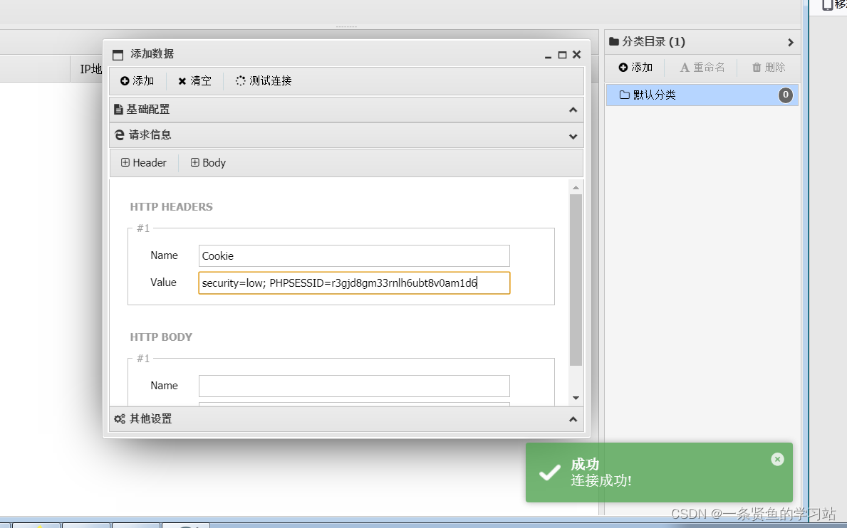Image resolution: width=847 pixels, height=528 pixels.
Task: Dismiss the 连接成功 success notification
Action: [777, 459]
